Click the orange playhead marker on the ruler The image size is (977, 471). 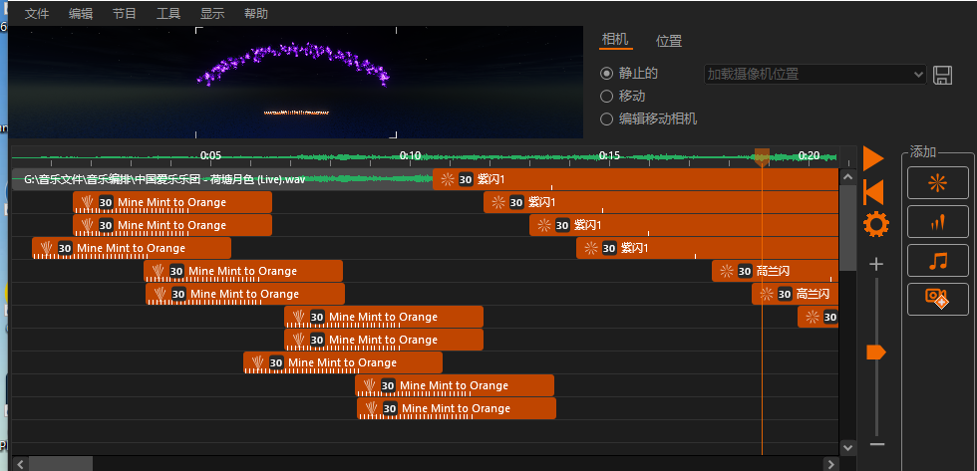762,156
